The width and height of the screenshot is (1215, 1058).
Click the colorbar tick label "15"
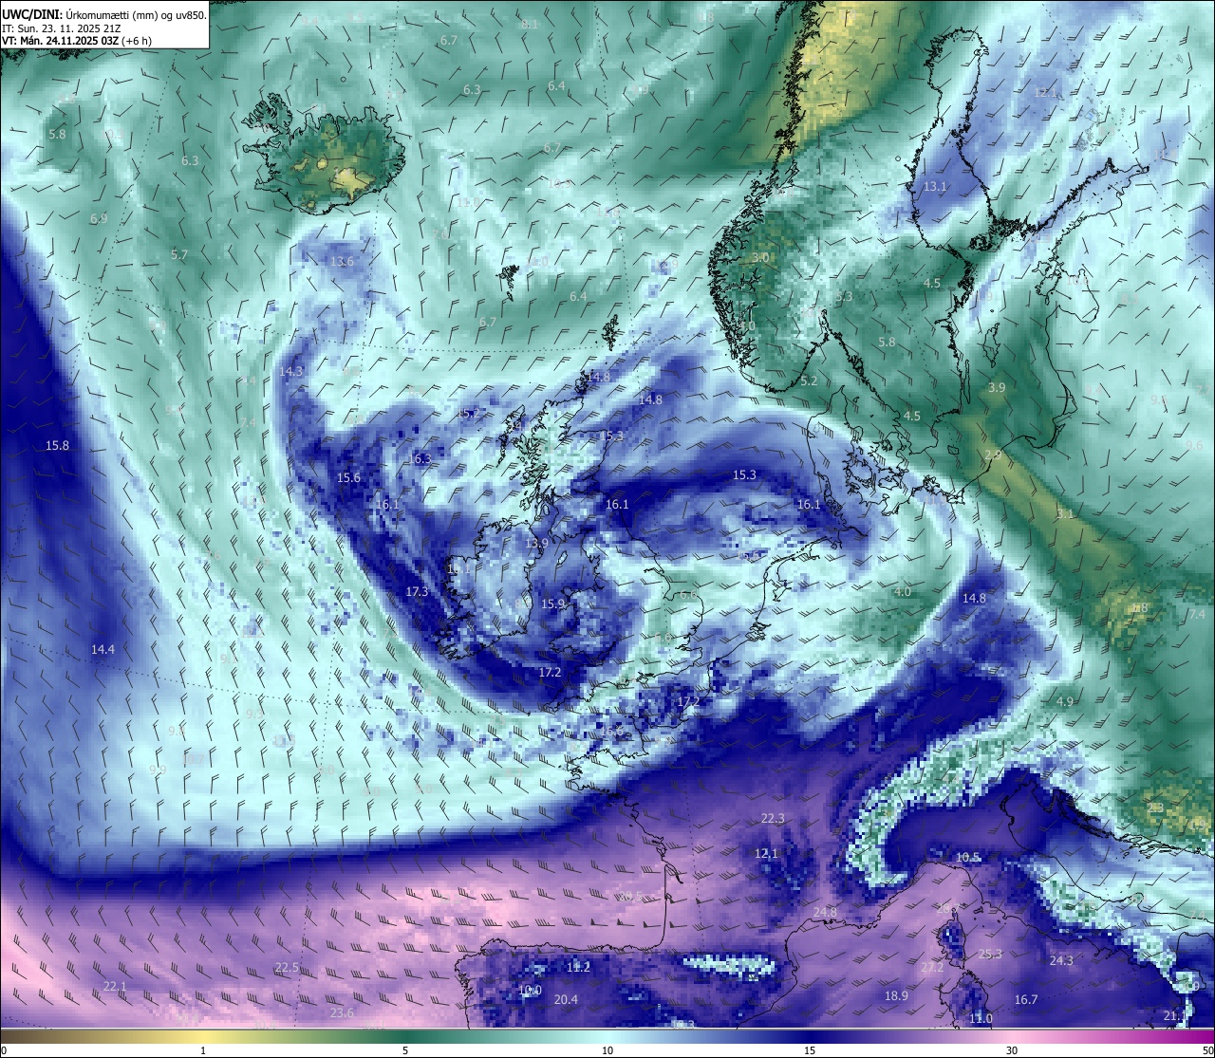(x=810, y=1050)
